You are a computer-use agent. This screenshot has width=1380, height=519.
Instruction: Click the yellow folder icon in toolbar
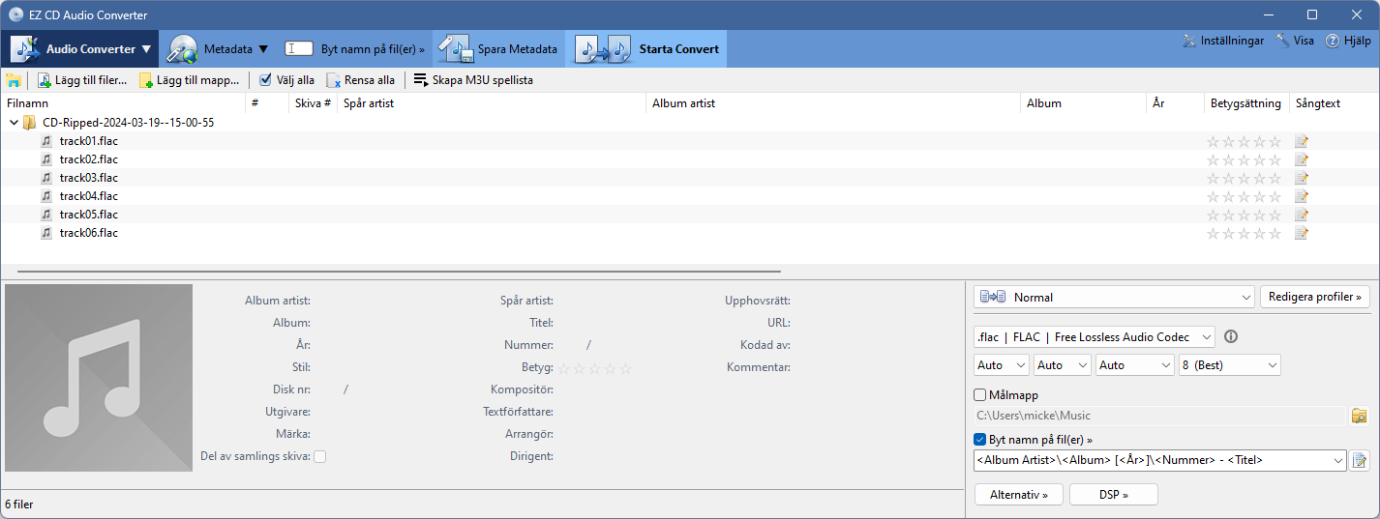tap(14, 80)
